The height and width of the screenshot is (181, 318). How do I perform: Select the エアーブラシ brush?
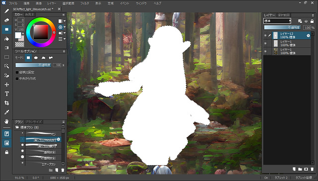click(x=41, y=164)
